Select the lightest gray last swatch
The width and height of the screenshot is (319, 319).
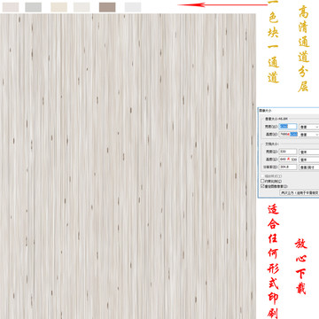(x=133, y=7)
